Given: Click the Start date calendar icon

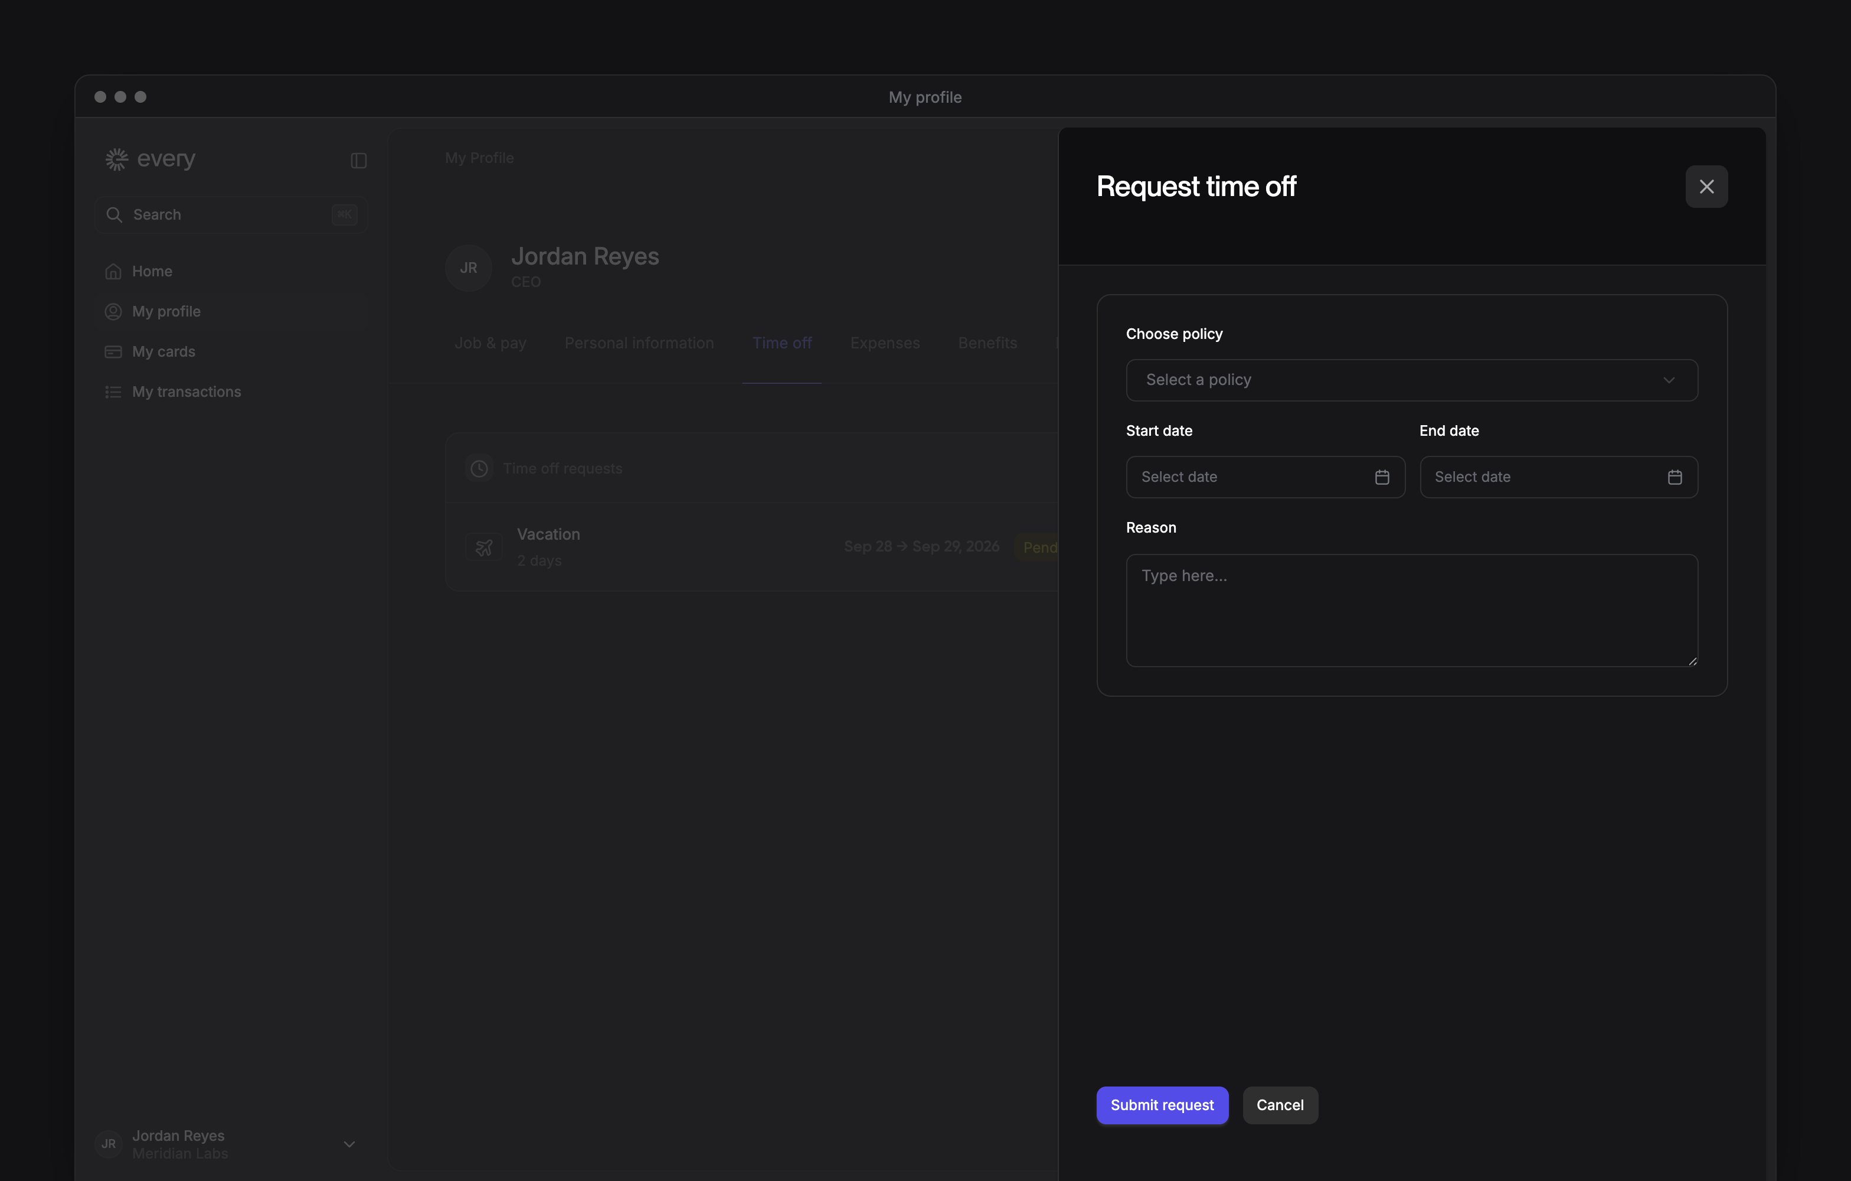Looking at the screenshot, I should point(1381,478).
